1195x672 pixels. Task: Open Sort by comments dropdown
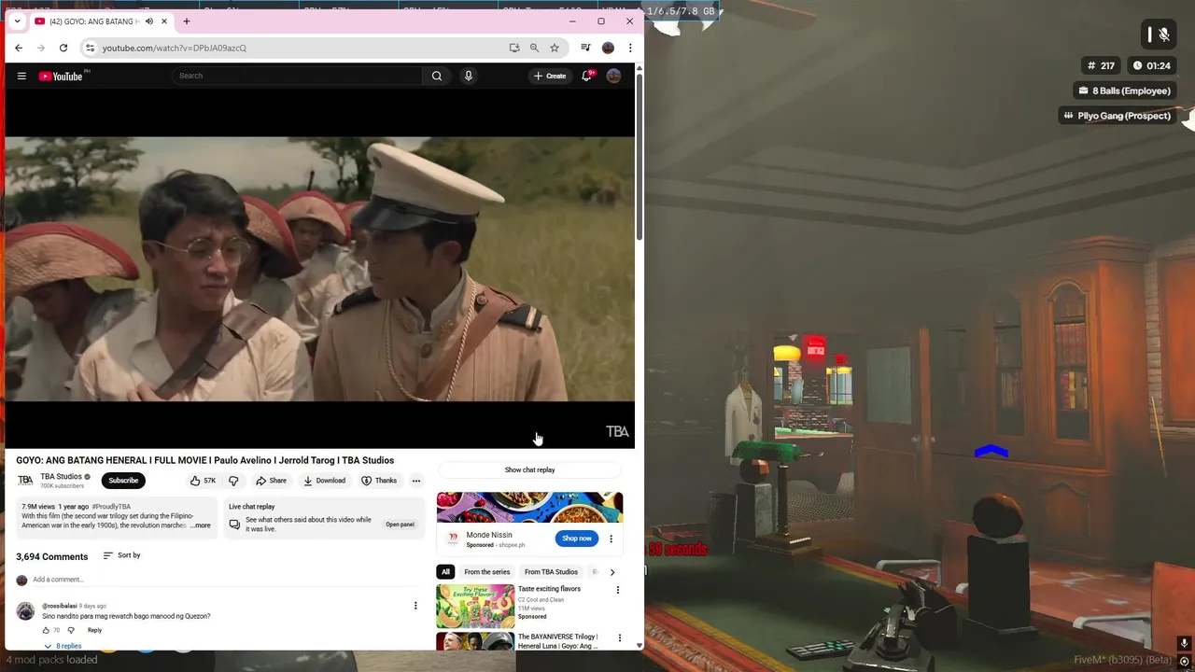click(121, 555)
